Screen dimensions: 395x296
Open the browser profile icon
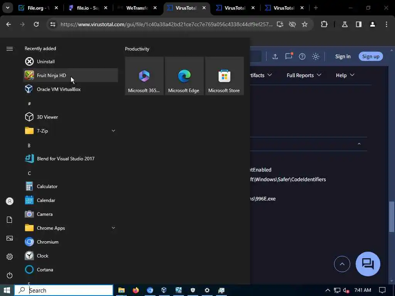pyautogui.click(x=372, y=24)
